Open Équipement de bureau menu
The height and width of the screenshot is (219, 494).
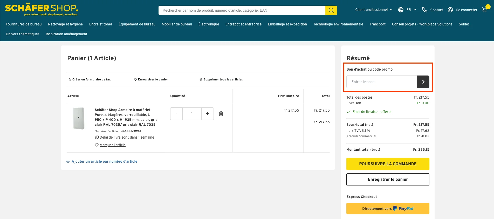[137, 24]
